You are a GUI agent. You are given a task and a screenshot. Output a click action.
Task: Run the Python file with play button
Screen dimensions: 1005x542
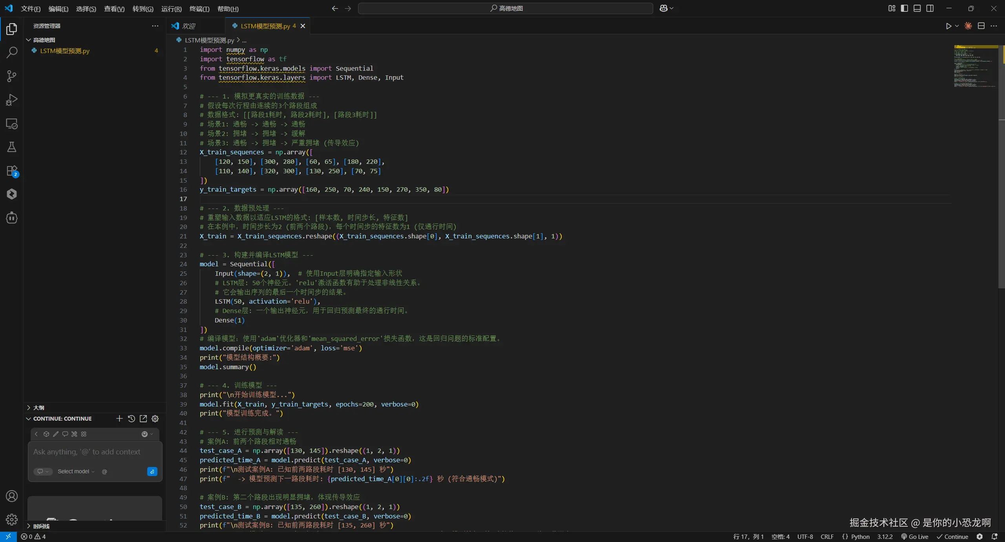948,26
